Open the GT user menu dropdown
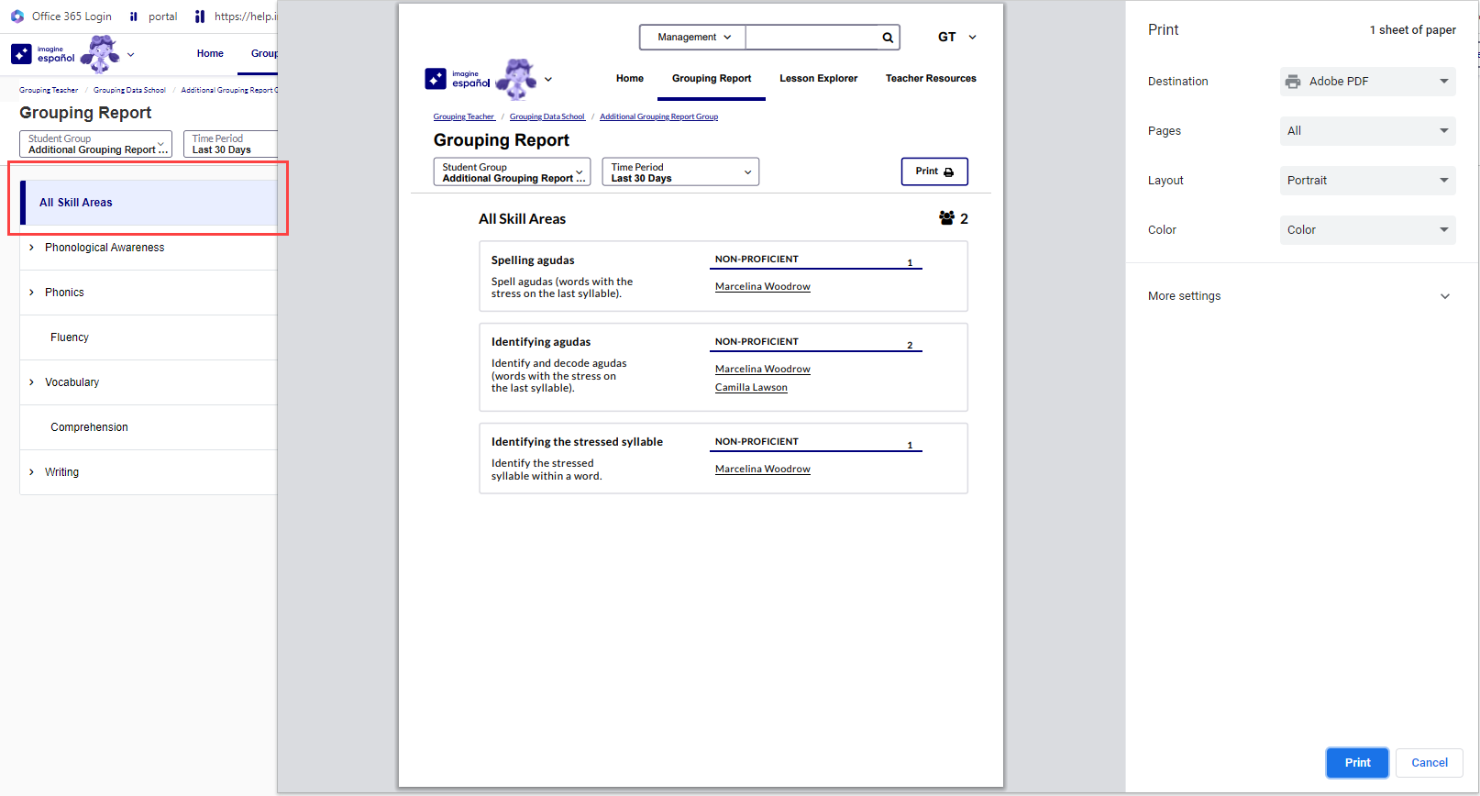Image resolution: width=1480 pixels, height=796 pixels. (956, 38)
